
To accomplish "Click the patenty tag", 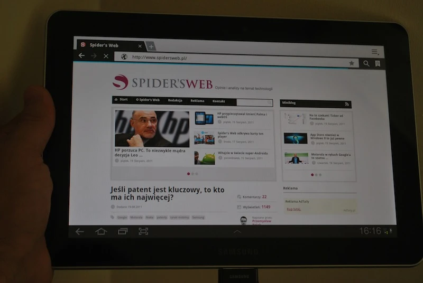I will [x=162, y=218].
